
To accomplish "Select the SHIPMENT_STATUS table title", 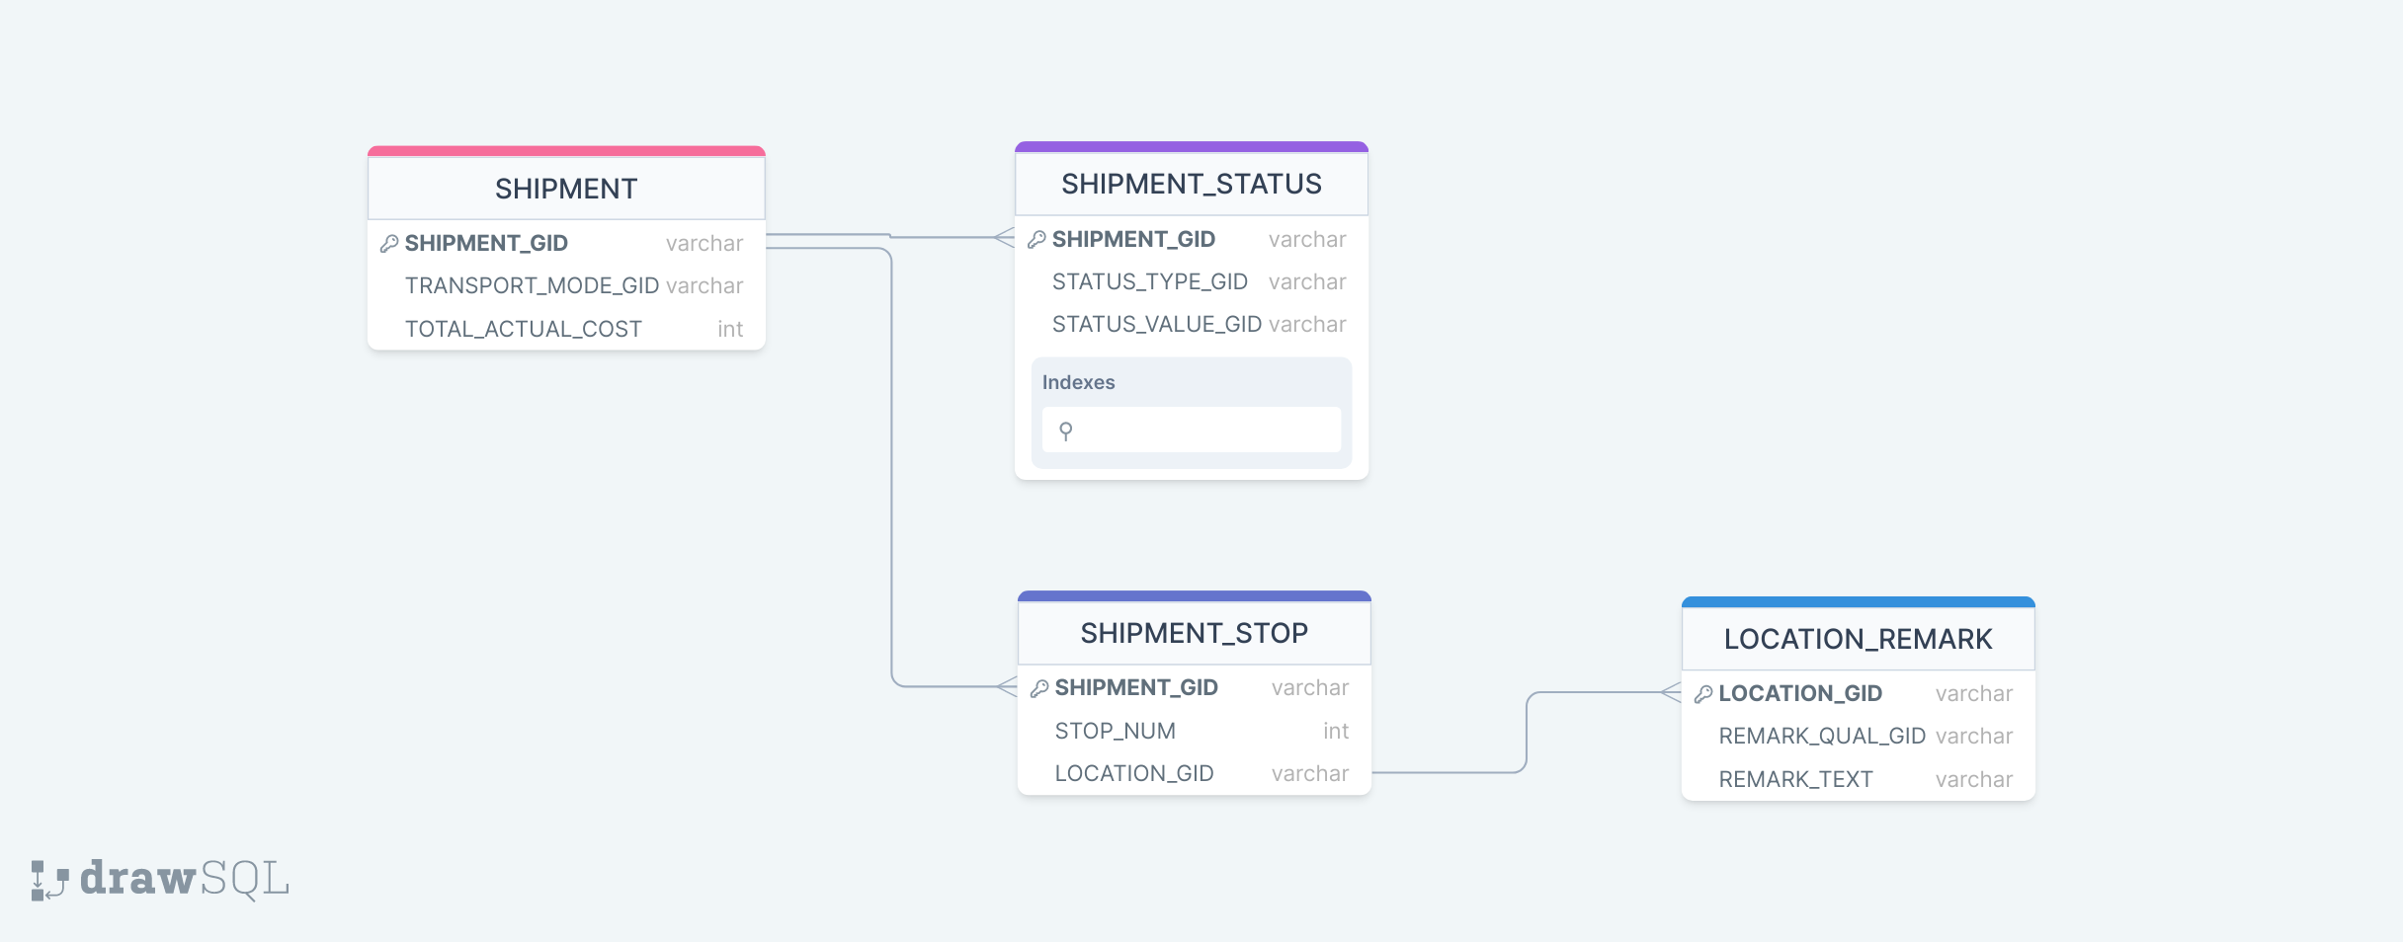I will click(x=1191, y=184).
